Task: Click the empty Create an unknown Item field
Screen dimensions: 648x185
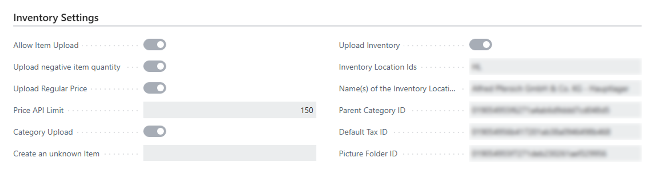Action: pyautogui.click(x=230, y=153)
